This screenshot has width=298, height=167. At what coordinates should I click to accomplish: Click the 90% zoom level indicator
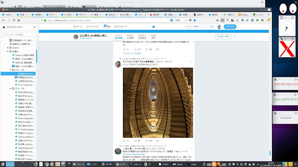click(177, 20)
